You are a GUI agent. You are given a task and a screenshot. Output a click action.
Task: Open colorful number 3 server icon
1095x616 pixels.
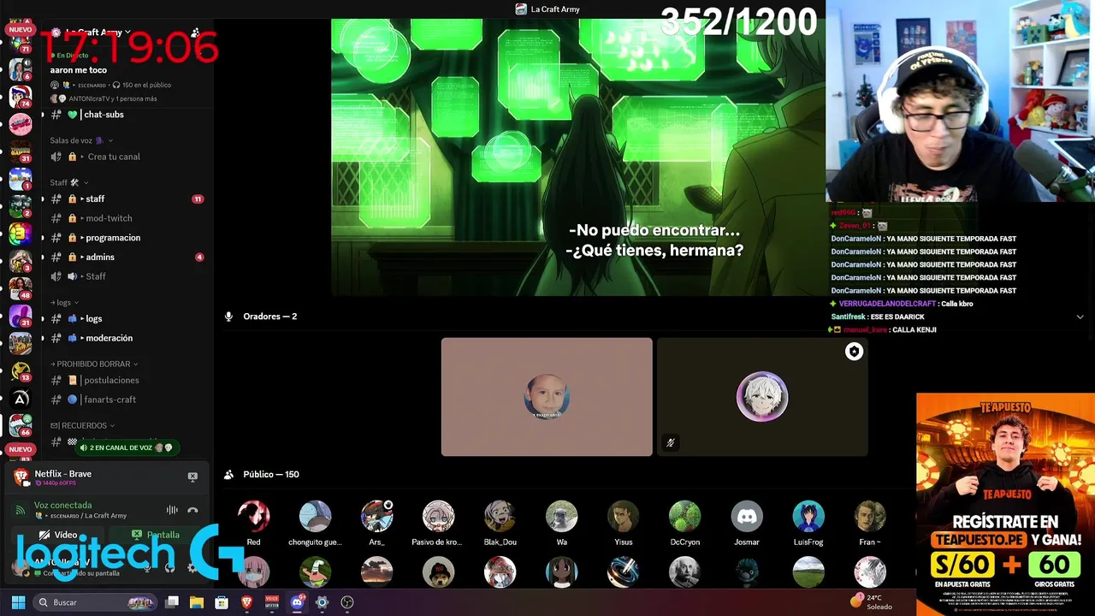tap(20, 233)
